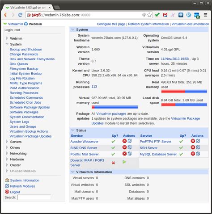Viewport: 212px width, 214px height.
Task: Open the 113 running processes link
Action: click(94, 86)
